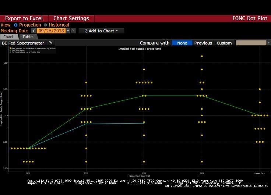271x195 pixels.
Task: Select None under Compare with
Action: pos(182,43)
